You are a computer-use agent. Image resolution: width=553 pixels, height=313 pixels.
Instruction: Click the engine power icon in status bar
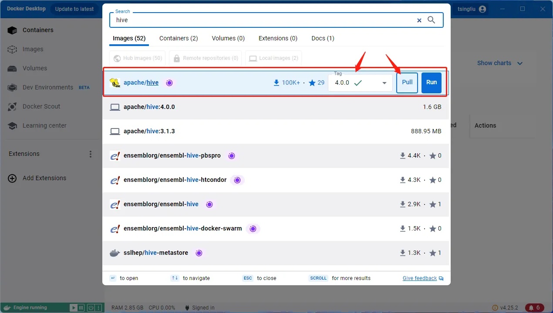click(91, 308)
